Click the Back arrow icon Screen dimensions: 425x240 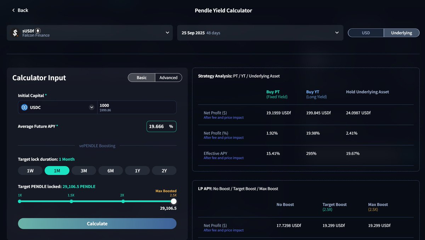pos(13,10)
